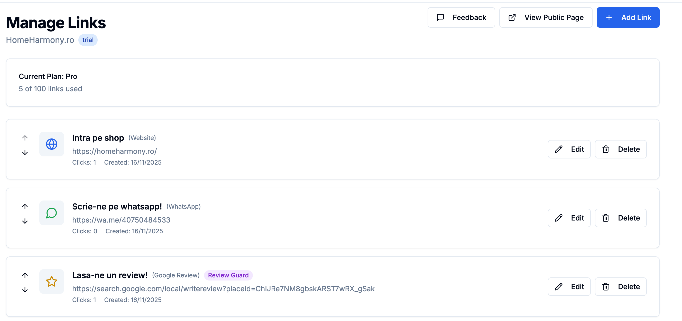
Task: Move 'Lasa-ne un review!' link down
Action: (25, 290)
